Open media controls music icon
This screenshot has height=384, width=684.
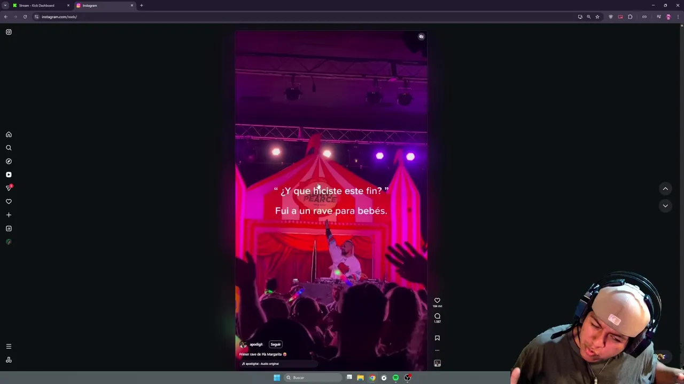click(x=659, y=17)
